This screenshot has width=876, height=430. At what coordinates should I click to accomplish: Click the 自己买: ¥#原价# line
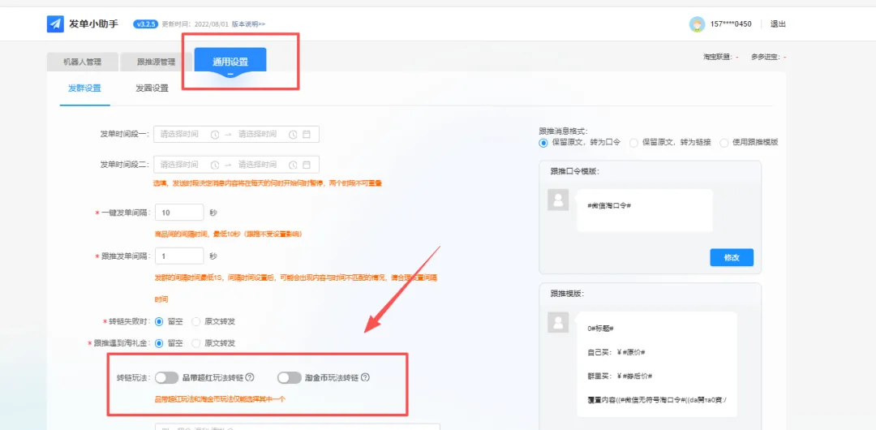616,352
